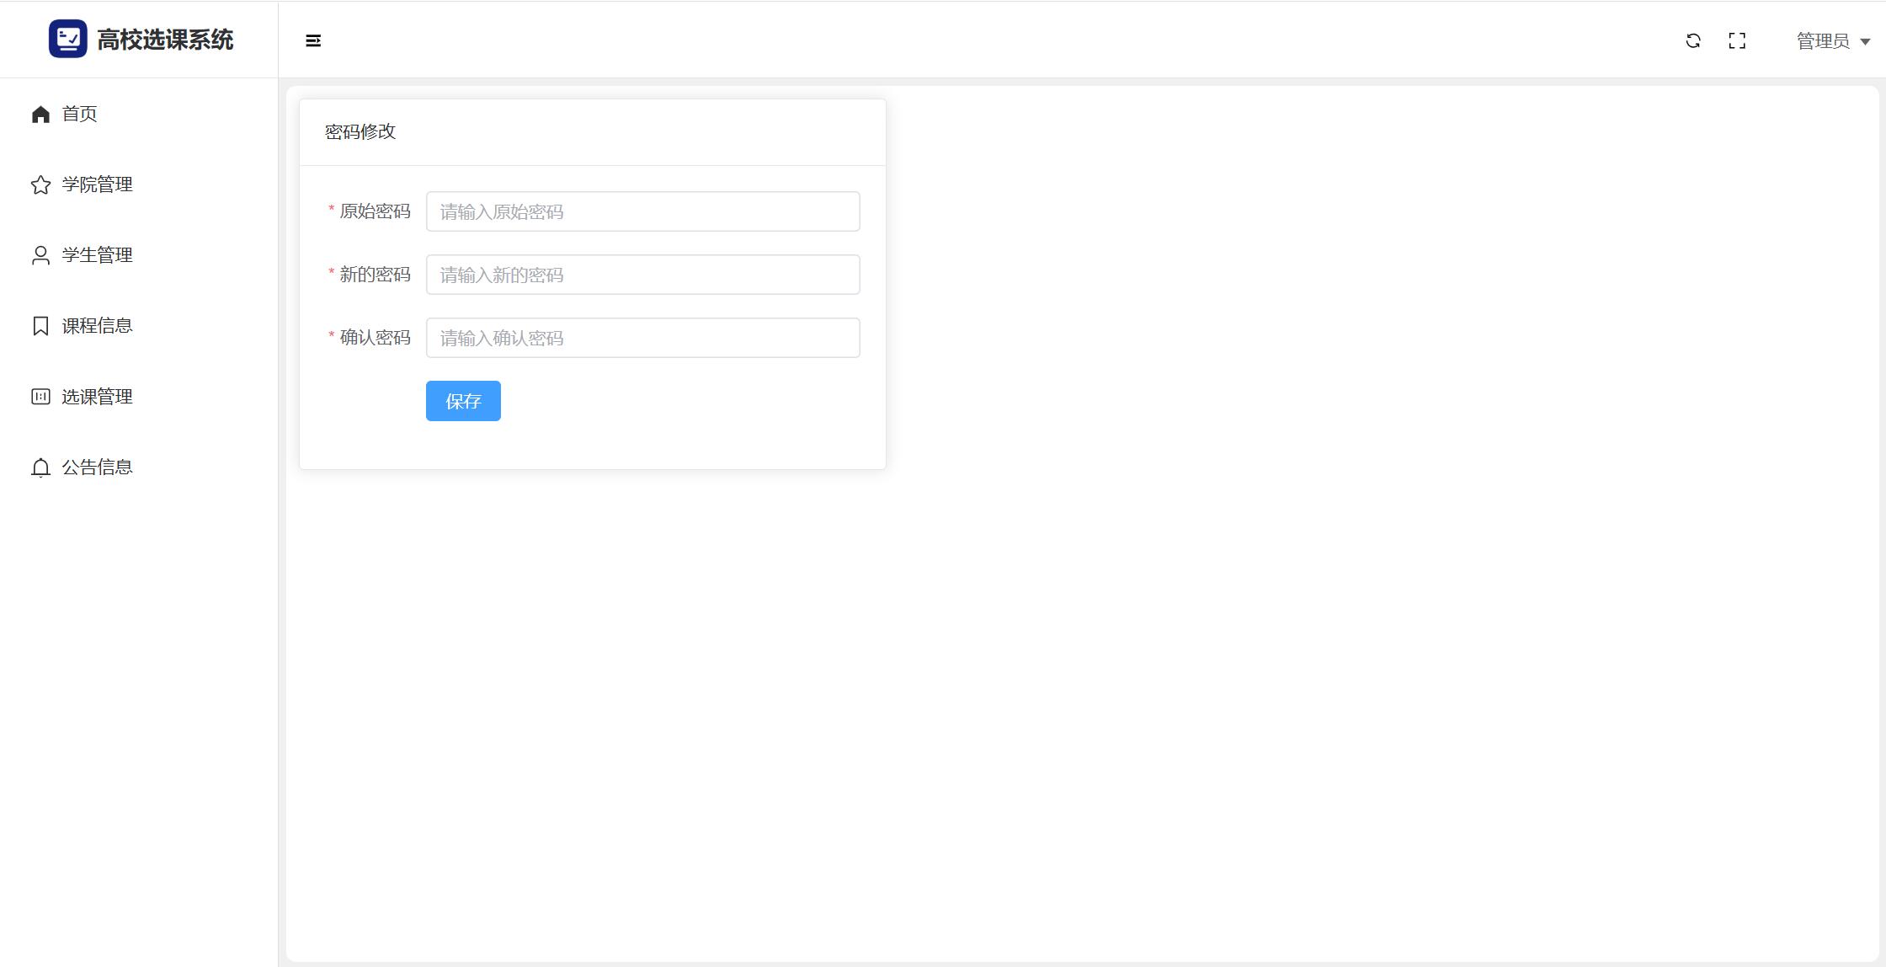Open the 管理员 dropdown arrow
The image size is (1886, 967).
[1865, 41]
